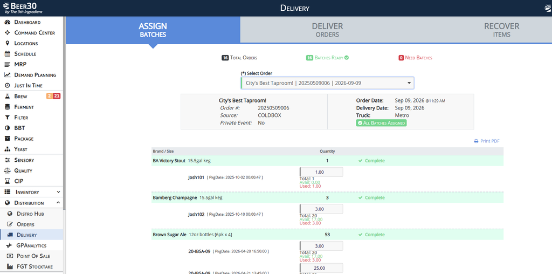Screen dimensions: 552x274
Task: Click the 0 Need Batches counter
Action: coord(415,58)
